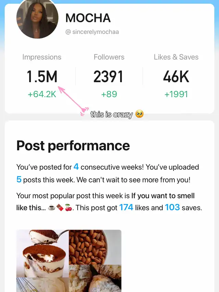Open the tiramisu collage post thumbnail
The height and width of the screenshot is (292, 219).
click(69, 261)
